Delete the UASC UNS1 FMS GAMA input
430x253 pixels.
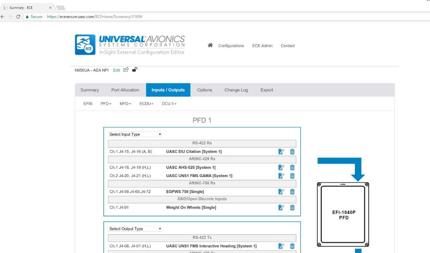(292, 176)
